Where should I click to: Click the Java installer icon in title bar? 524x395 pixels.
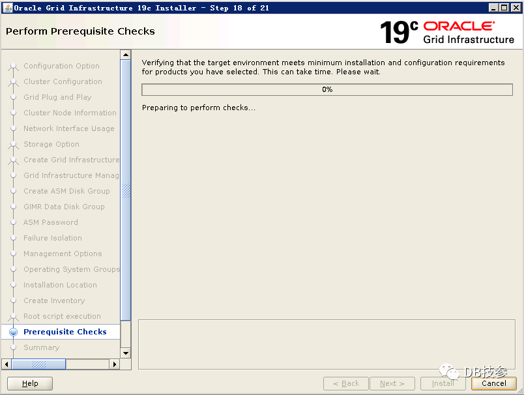click(7, 7)
